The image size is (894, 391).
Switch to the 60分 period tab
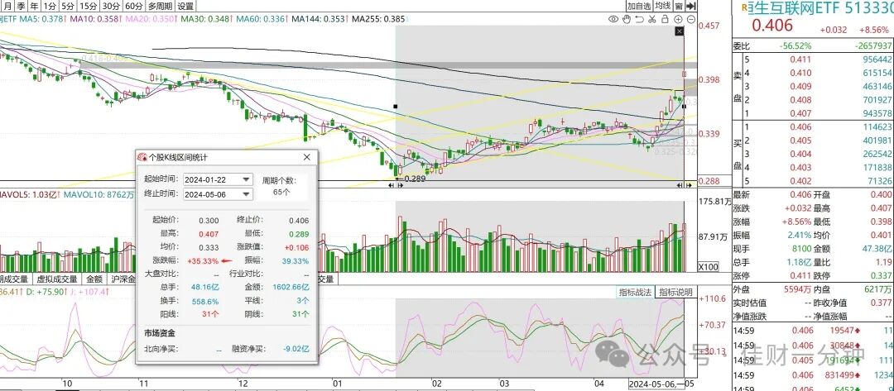[x=133, y=7]
